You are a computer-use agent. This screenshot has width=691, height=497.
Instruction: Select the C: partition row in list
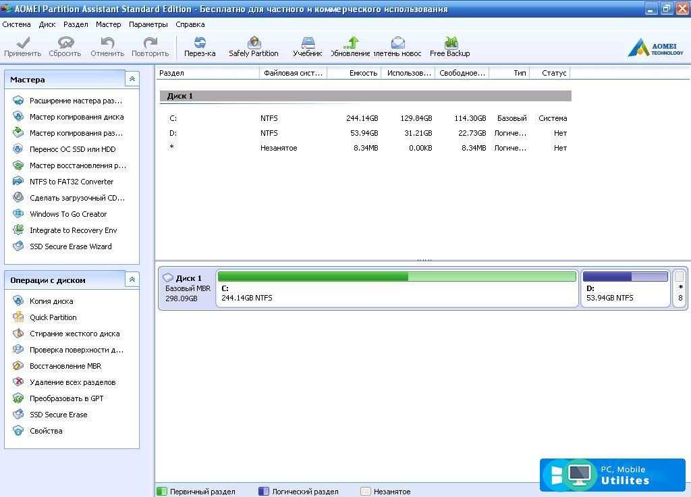pos(366,118)
